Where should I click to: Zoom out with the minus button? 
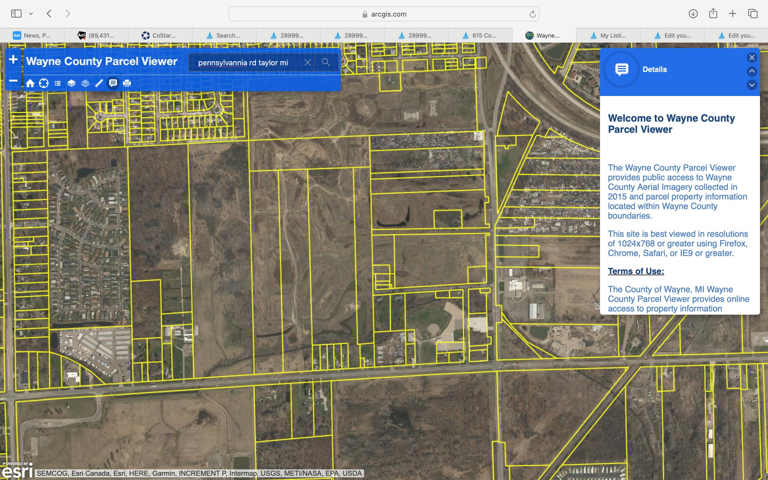(x=13, y=81)
